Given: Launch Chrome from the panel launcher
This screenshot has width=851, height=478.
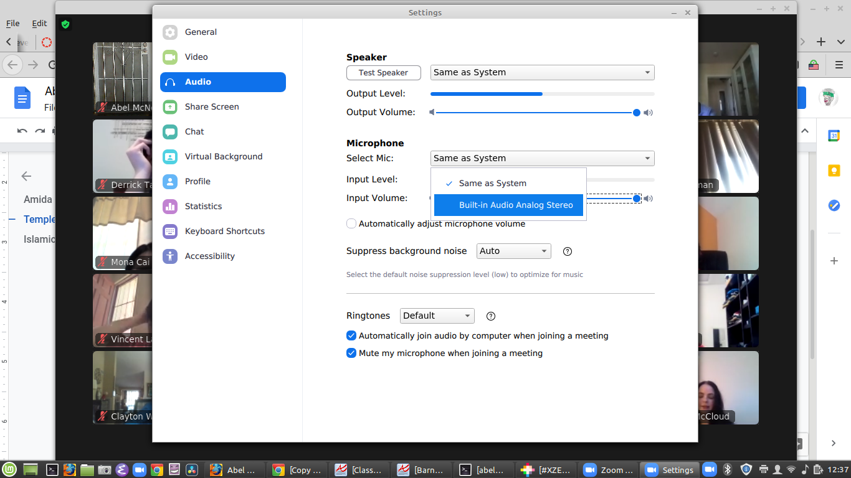Looking at the screenshot, I should 157,470.
